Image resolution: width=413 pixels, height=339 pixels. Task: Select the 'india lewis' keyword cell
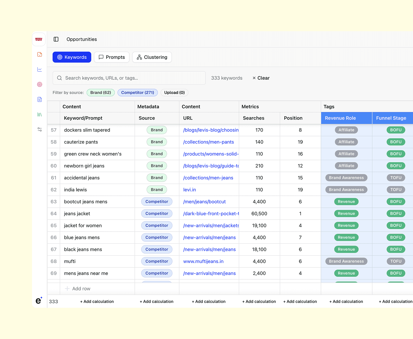pos(97,190)
